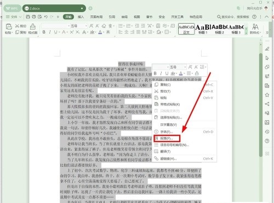274x203 pixels.
Task: Click the ribbon text highlight color button
Action: 92,32
